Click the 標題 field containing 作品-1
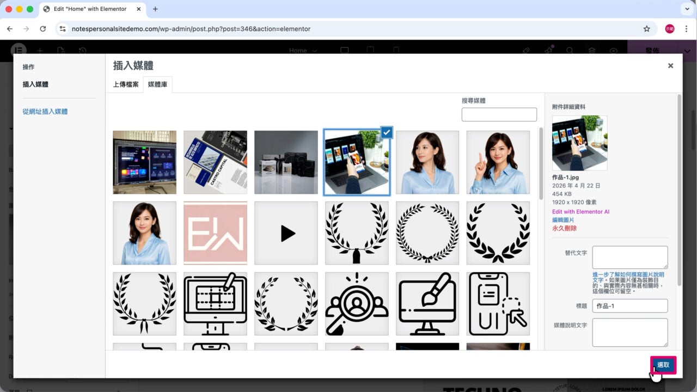This screenshot has width=697, height=392. [x=630, y=306]
